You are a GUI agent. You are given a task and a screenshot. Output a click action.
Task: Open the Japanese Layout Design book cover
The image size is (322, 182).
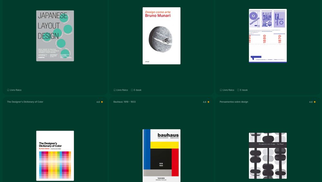(55, 36)
